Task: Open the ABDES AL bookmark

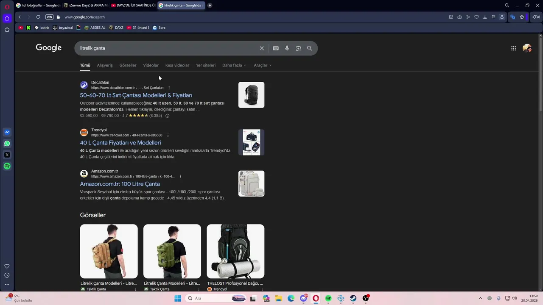Action: click(x=95, y=28)
